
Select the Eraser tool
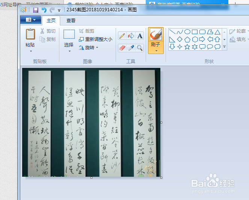(122, 48)
